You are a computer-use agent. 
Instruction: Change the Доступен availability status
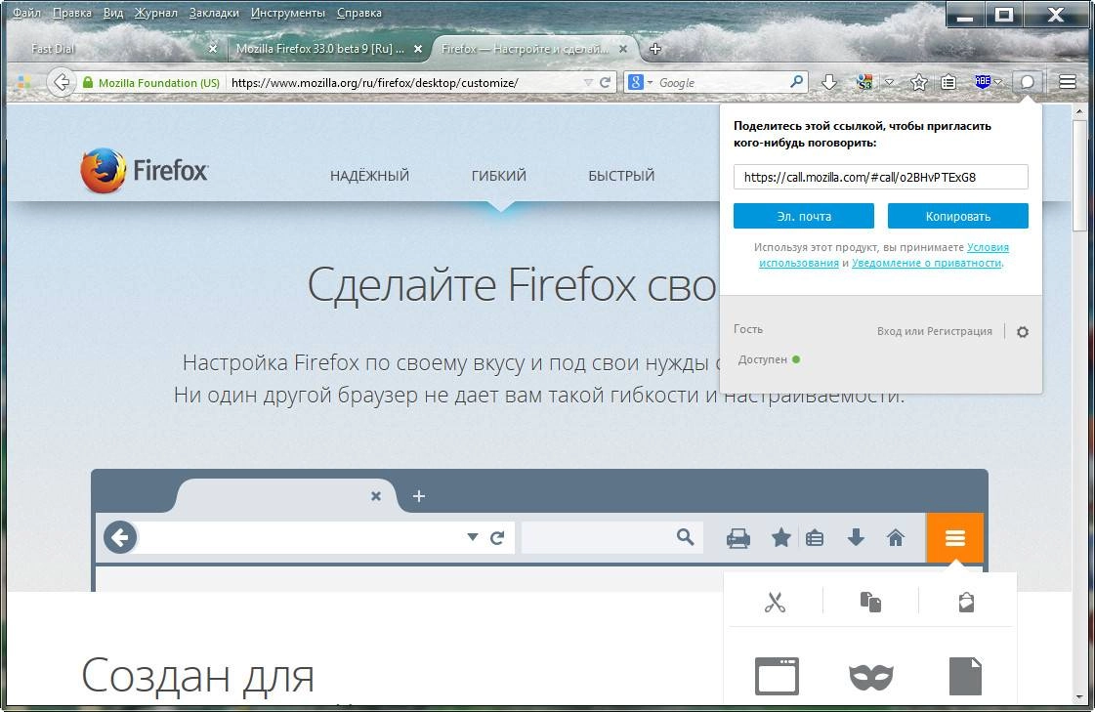769,359
